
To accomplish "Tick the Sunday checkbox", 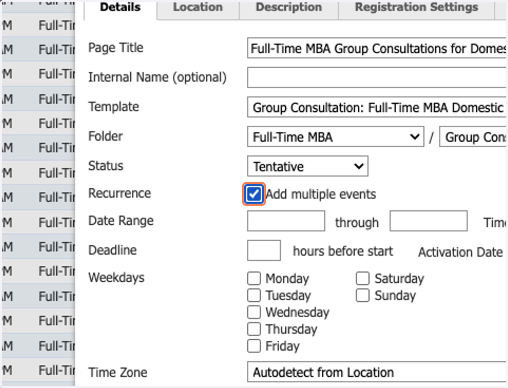I will (x=363, y=295).
